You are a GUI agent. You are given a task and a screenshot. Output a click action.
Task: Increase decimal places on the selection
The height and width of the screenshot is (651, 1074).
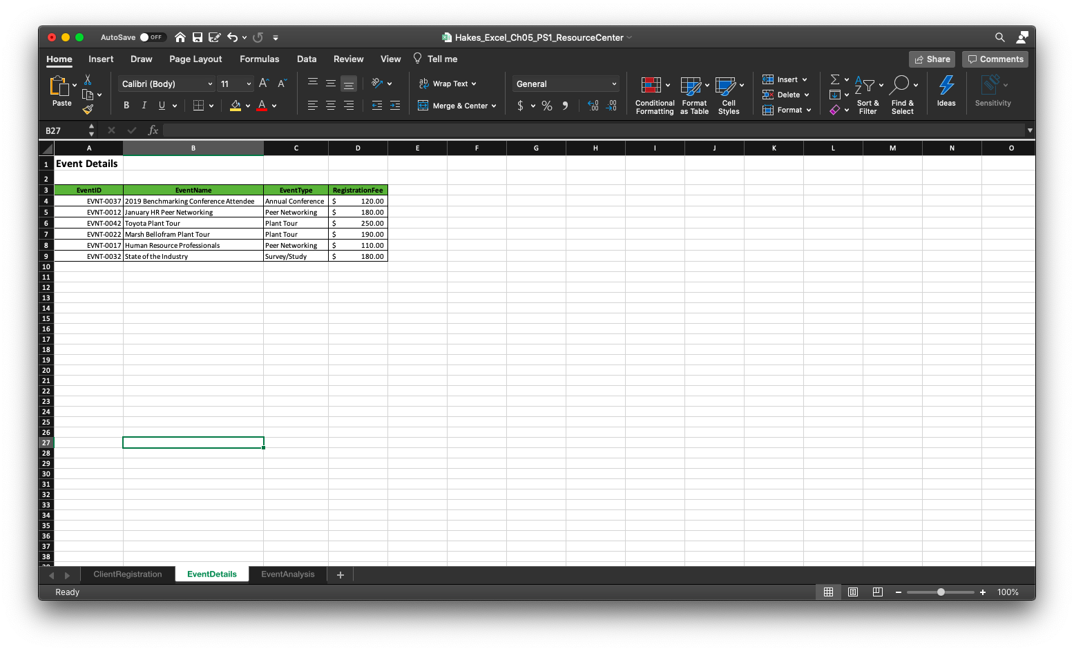[592, 106]
